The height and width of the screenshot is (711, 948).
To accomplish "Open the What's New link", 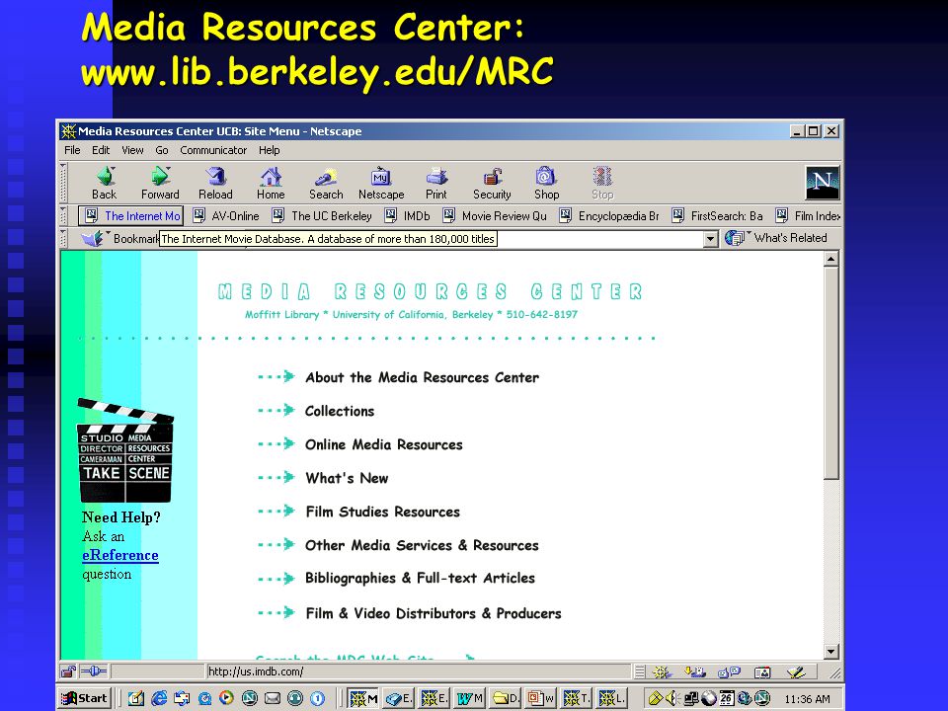I will [x=347, y=478].
